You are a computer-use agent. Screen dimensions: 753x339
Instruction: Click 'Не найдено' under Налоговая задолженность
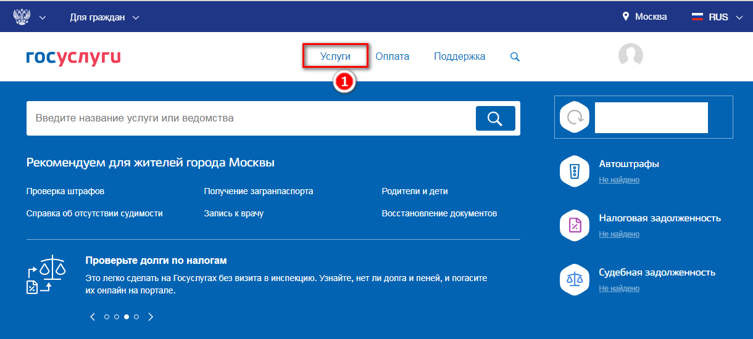click(619, 234)
